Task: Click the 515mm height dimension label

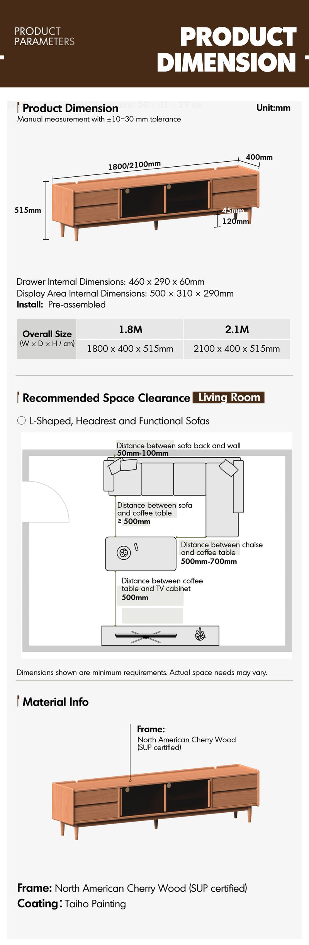Action: (x=27, y=210)
